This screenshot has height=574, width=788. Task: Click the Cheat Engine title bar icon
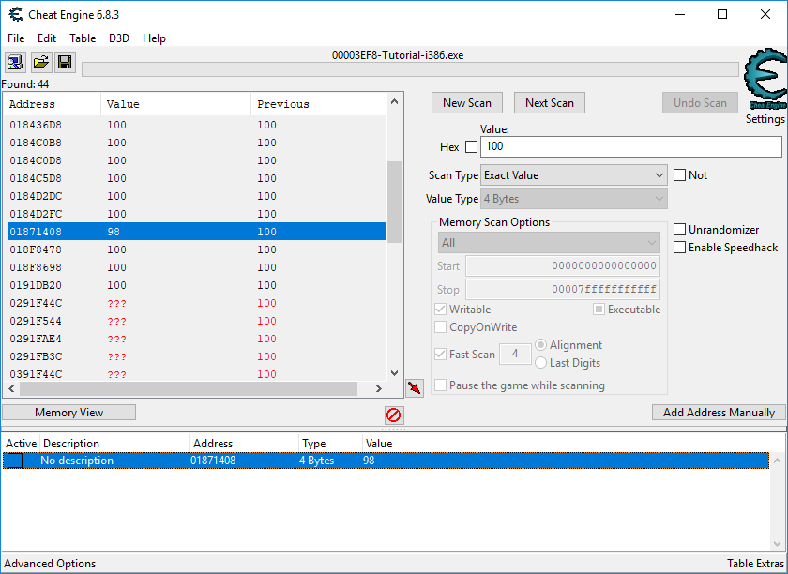16,15
